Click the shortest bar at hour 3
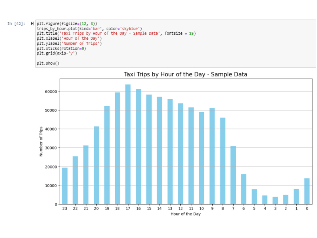 click(x=275, y=200)
